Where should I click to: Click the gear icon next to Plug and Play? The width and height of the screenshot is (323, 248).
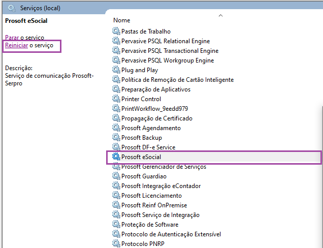116,70
